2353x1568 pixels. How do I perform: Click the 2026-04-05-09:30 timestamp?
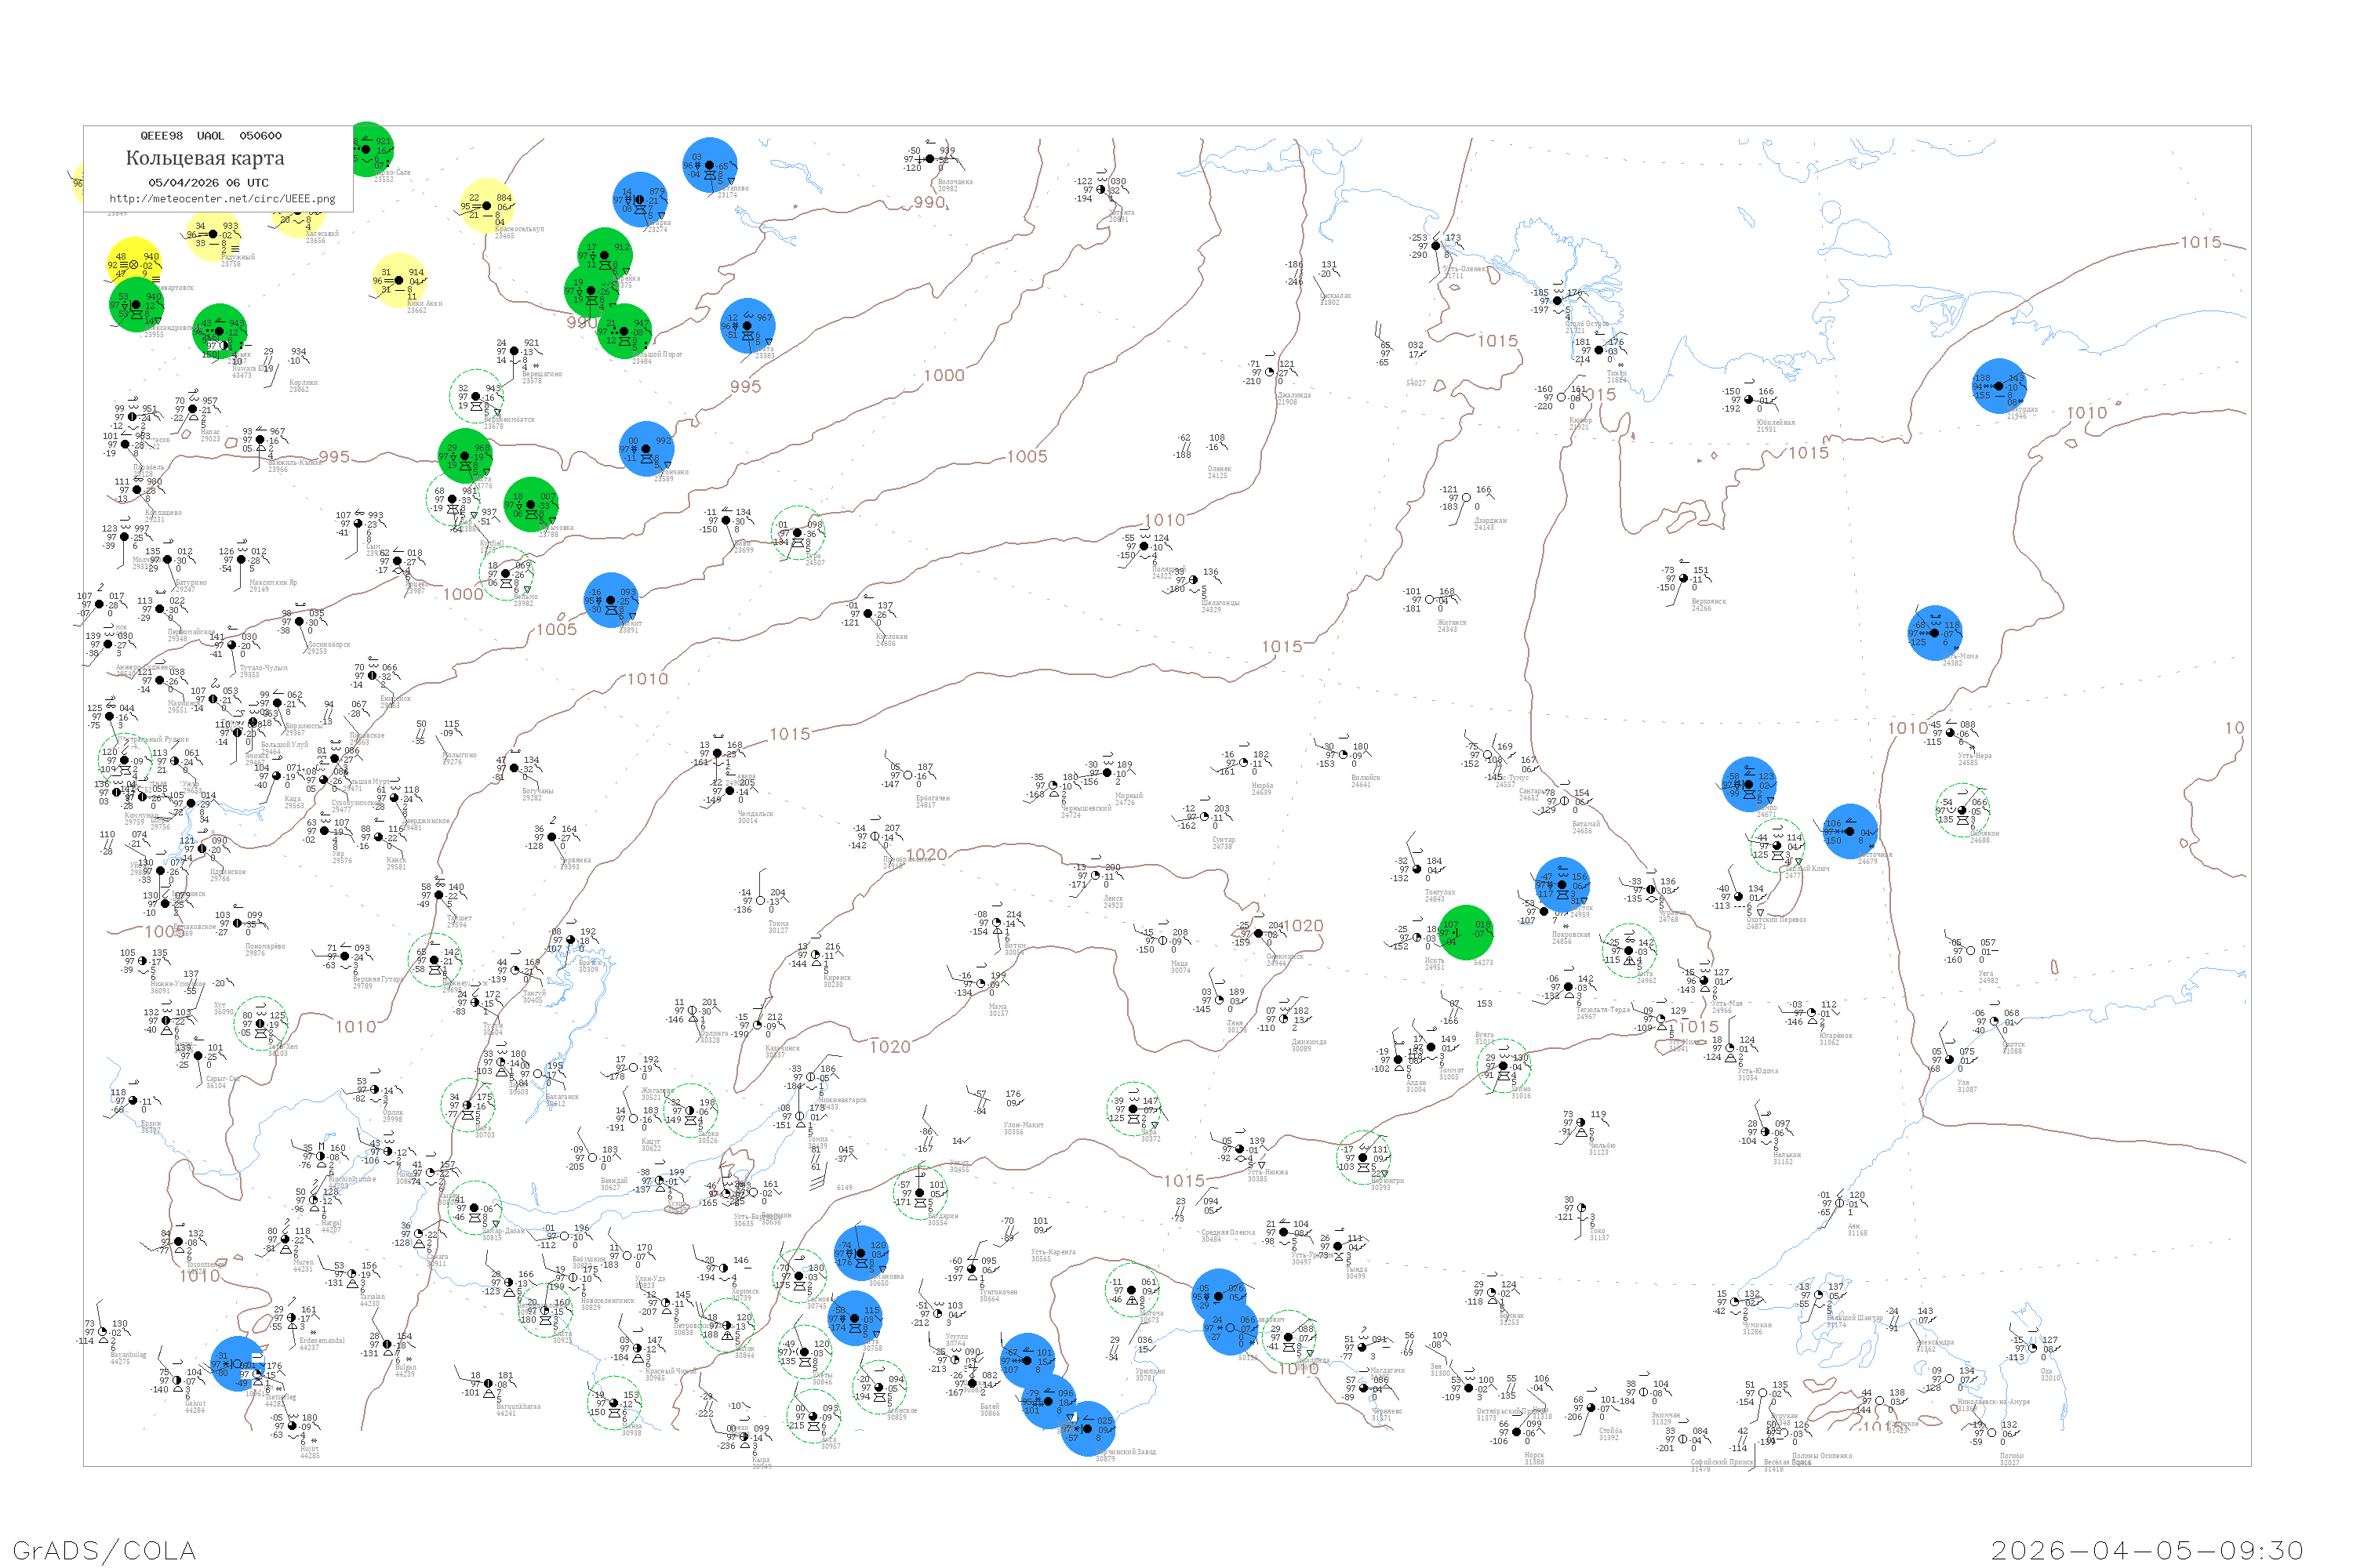click(x=2147, y=1550)
